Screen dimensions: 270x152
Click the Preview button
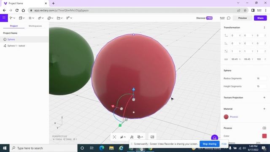243,18
